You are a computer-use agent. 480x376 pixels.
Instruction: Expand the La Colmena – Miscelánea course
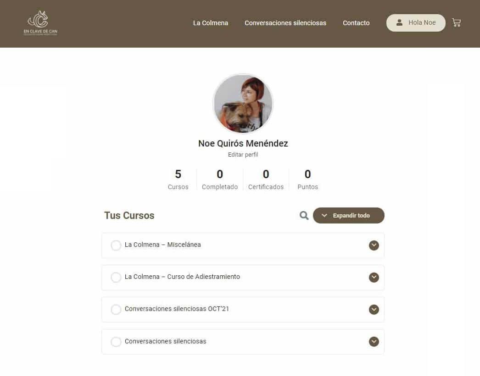(374, 245)
